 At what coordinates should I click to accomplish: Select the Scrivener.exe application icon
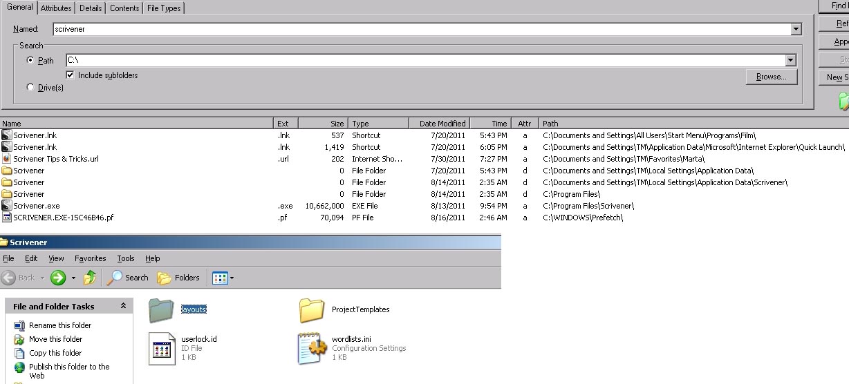7,206
